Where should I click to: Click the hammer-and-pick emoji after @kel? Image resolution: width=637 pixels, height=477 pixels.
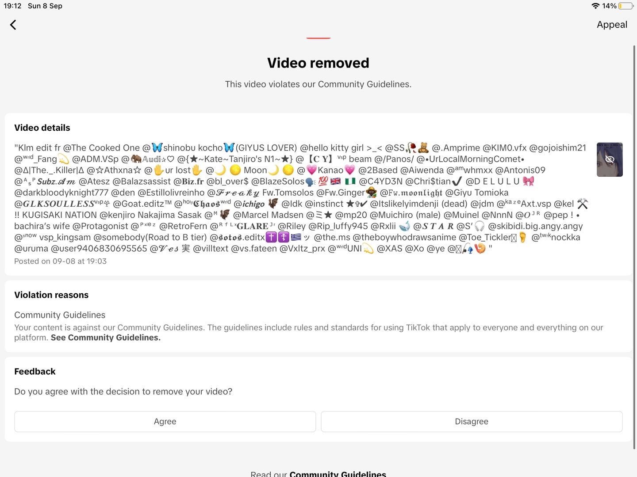click(583, 204)
